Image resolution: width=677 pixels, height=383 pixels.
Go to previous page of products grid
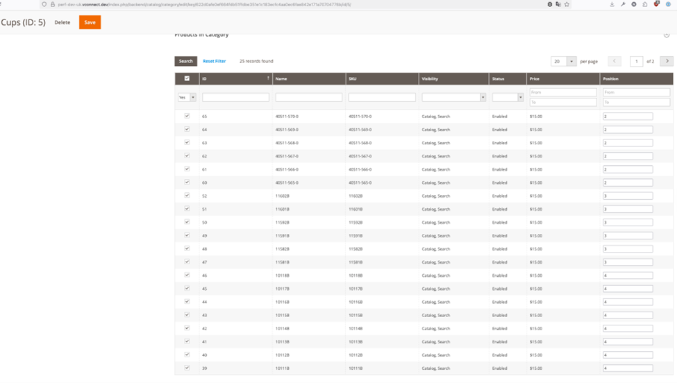(615, 61)
